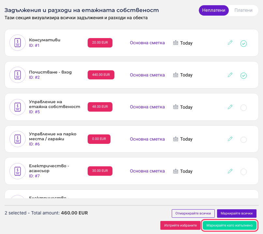
Task: Click calendar icon in ID #7 row
Action: (176, 171)
